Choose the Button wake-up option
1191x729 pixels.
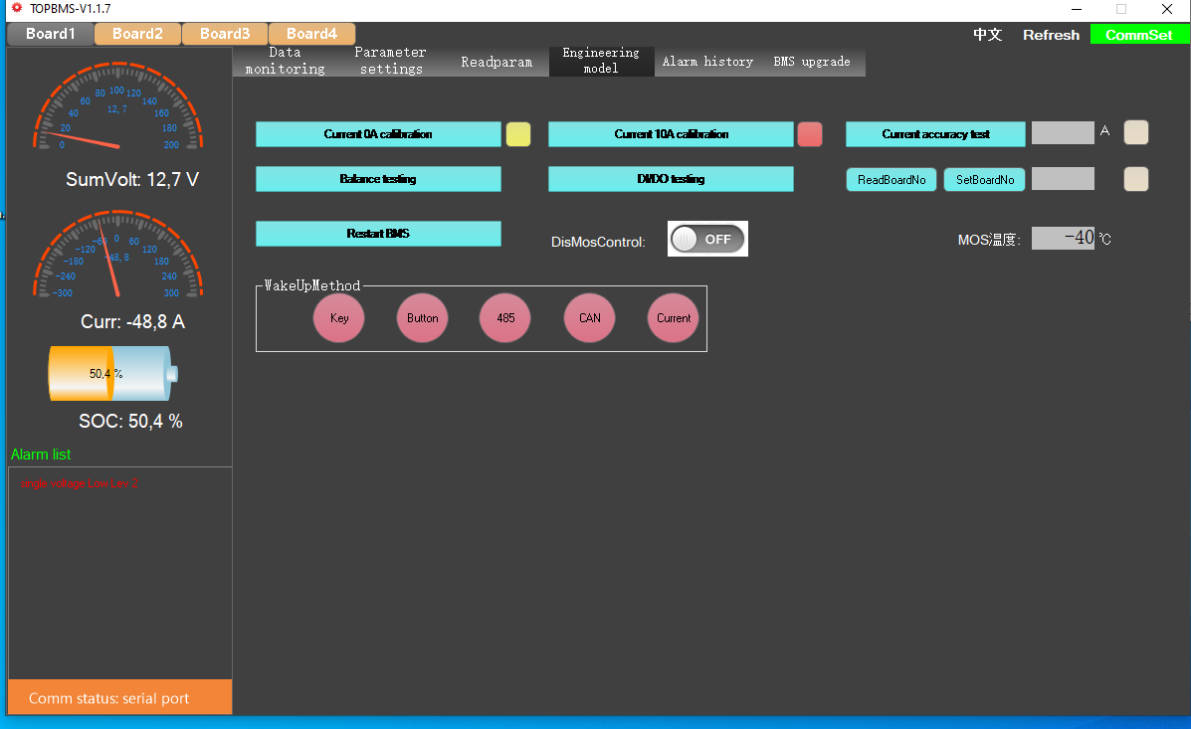coord(423,318)
